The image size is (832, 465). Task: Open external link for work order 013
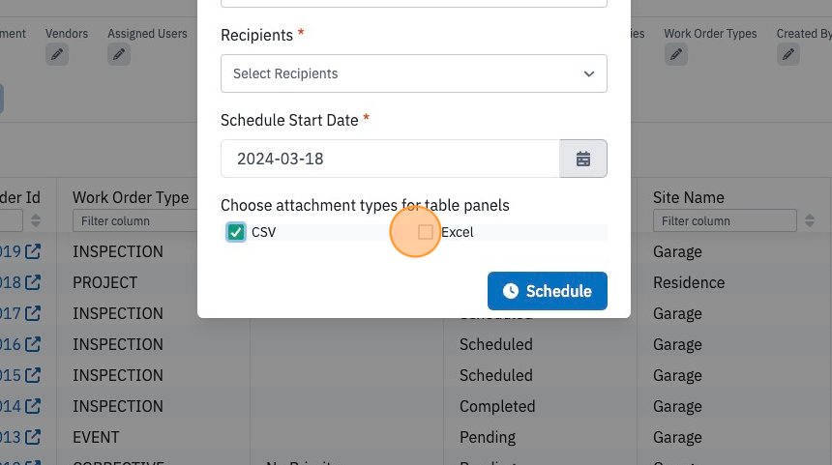click(x=33, y=437)
